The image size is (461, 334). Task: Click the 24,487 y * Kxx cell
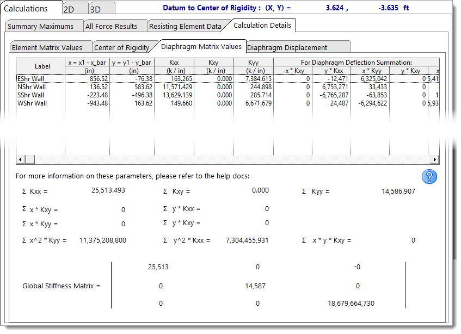(331, 103)
